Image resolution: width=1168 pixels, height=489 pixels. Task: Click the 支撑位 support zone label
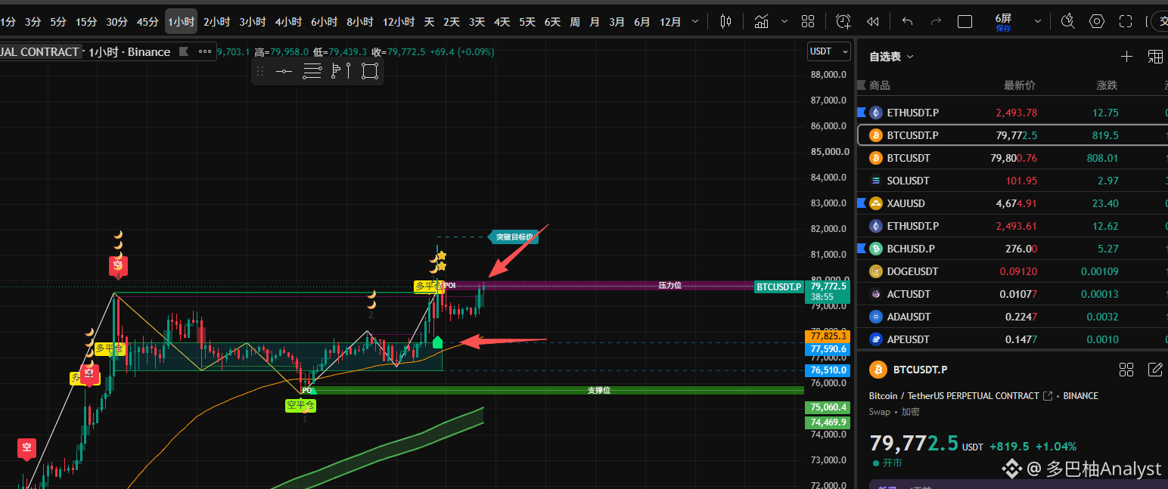598,391
